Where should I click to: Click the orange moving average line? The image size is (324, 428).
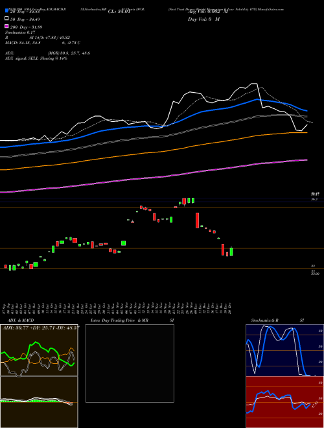[153, 152]
